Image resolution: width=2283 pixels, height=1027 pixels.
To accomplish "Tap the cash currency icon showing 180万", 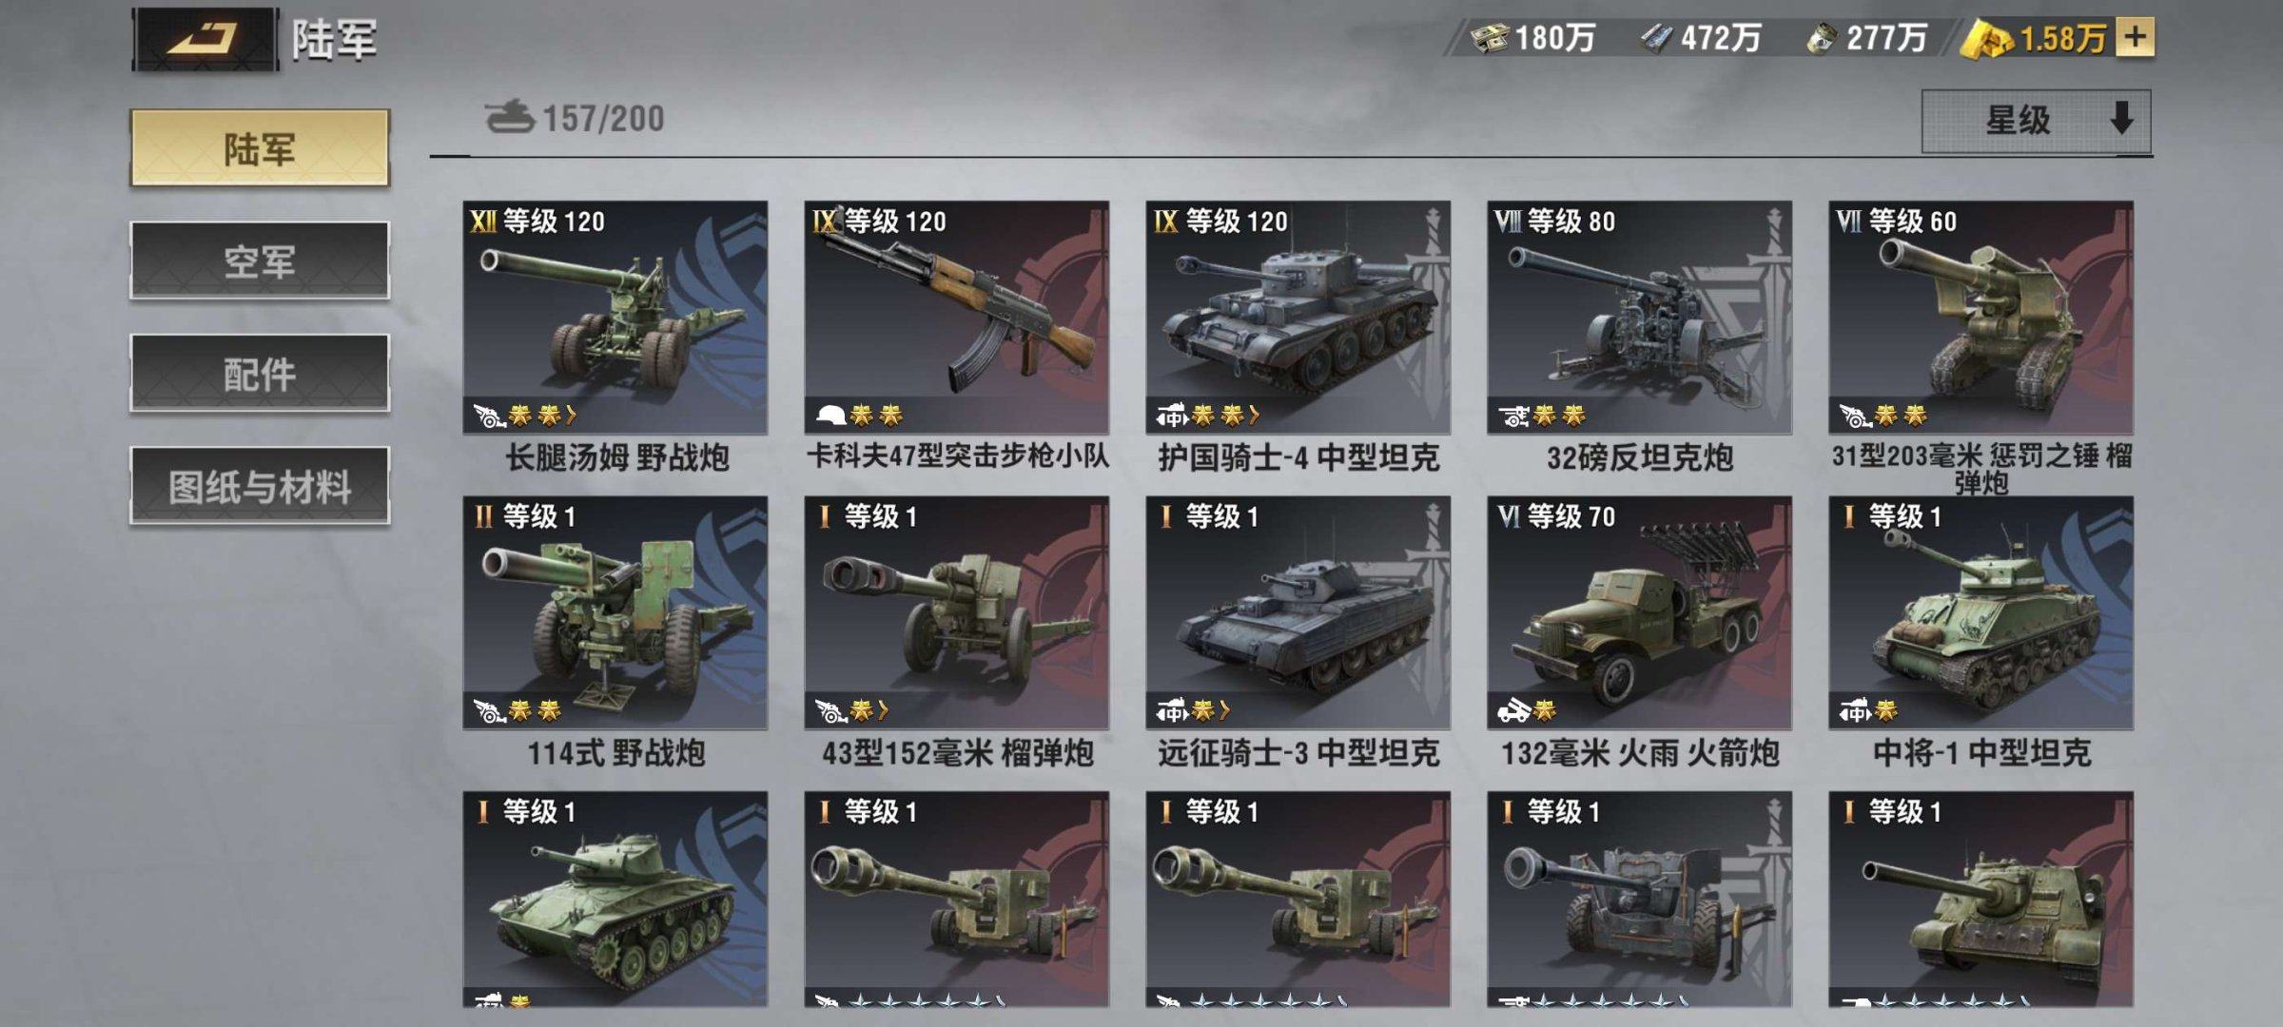I will tap(1491, 38).
